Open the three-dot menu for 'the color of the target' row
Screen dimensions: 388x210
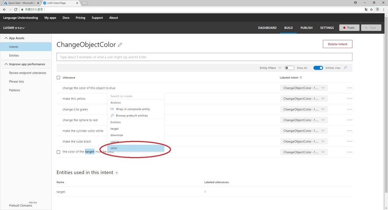350,152
